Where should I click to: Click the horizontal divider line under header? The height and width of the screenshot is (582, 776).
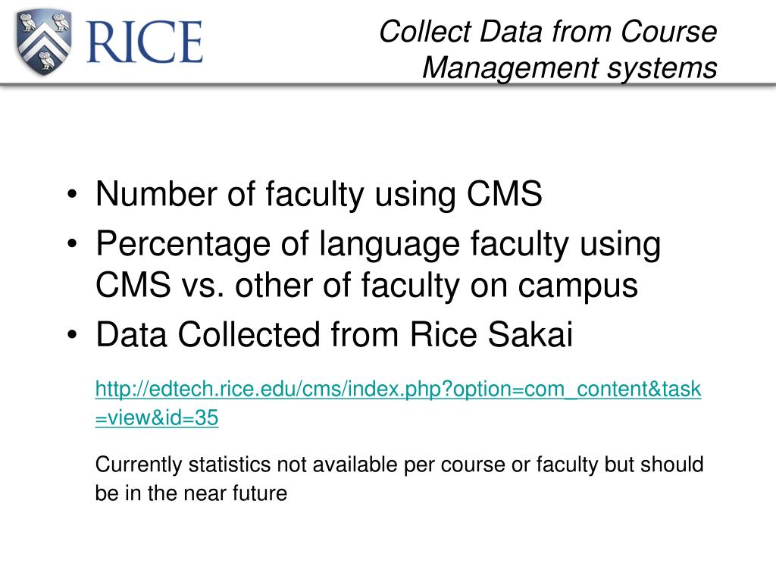tap(388, 86)
